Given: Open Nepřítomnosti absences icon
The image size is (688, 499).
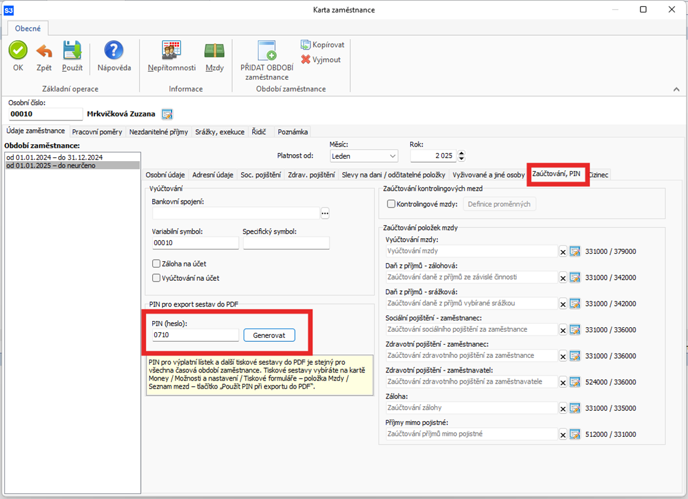Looking at the screenshot, I should pyautogui.click(x=172, y=51).
